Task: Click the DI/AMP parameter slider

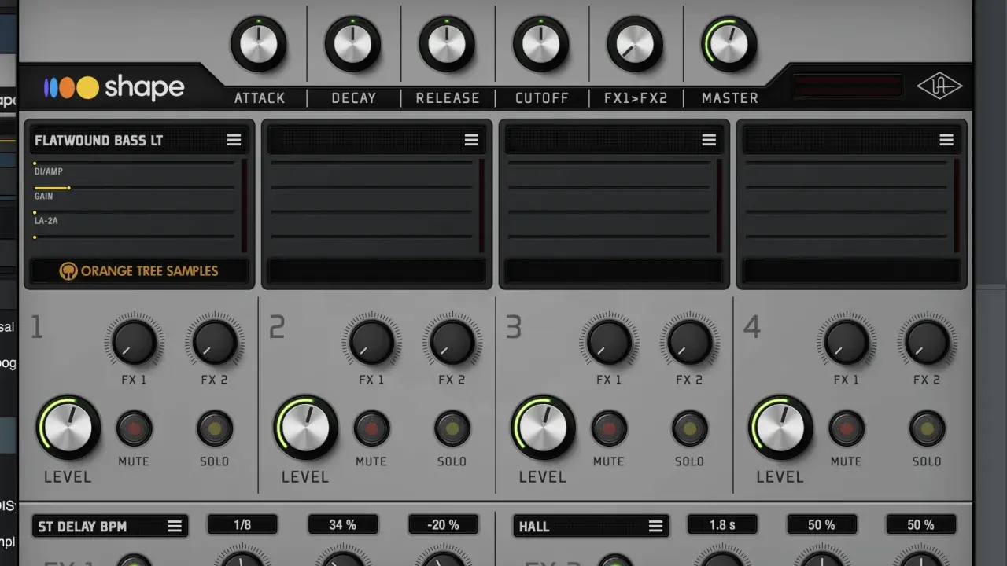Action: click(x=134, y=164)
